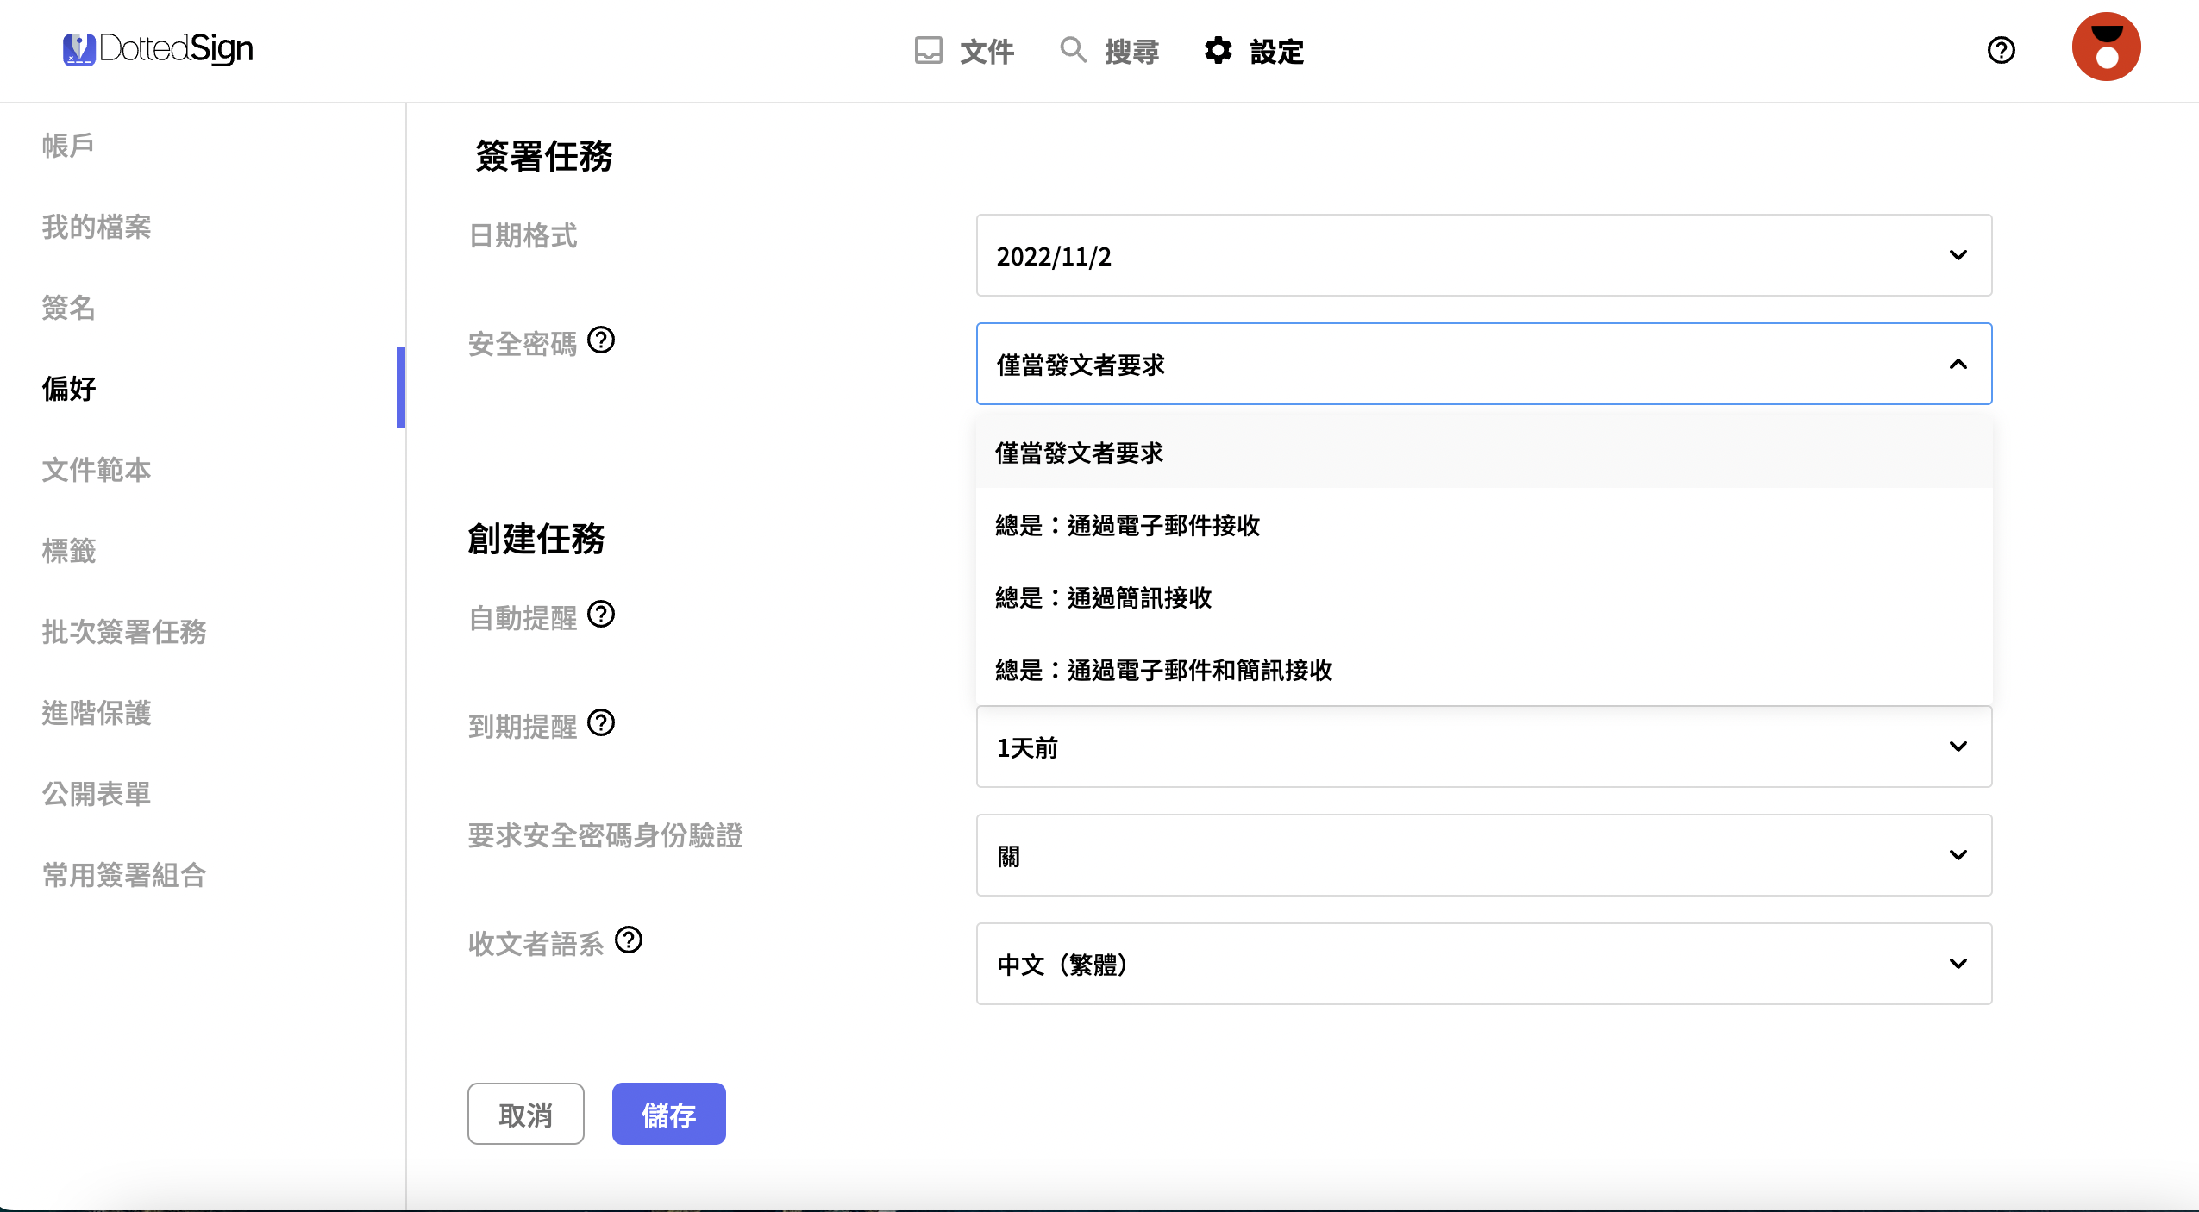Show help tooltip for 自動提醒
The image size is (2199, 1212).
[x=601, y=615]
